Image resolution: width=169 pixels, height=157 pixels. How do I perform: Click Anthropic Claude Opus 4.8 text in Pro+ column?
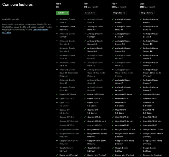[123, 89]
